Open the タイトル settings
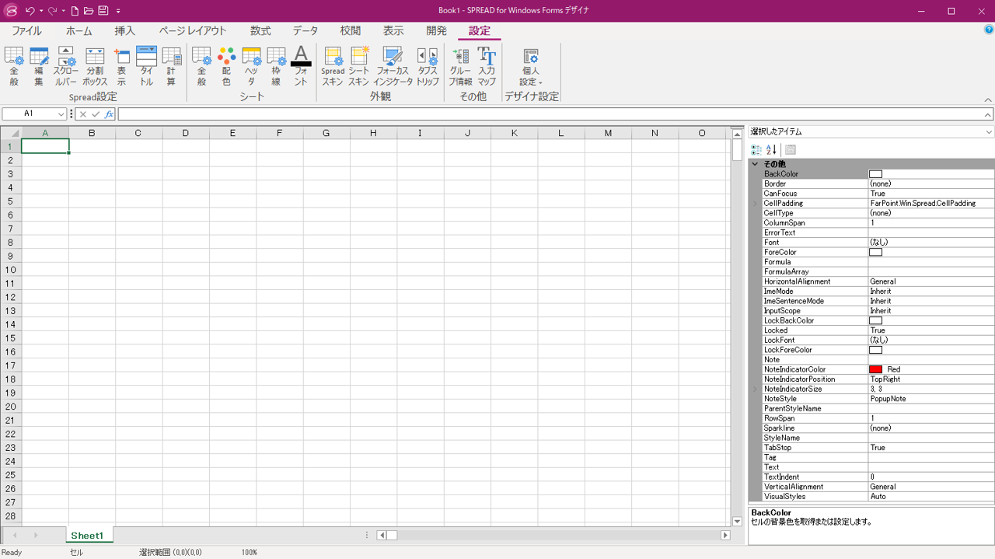This screenshot has width=995, height=559. (x=146, y=66)
